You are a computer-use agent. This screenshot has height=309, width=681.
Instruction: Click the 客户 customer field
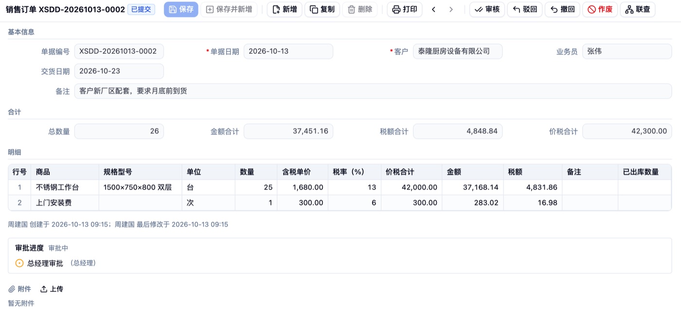click(x=458, y=51)
